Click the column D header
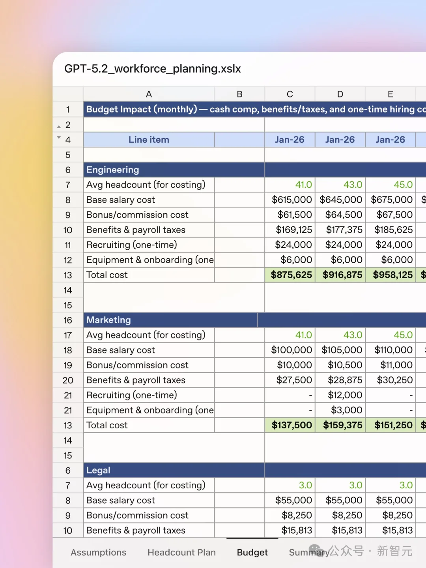 coord(340,94)
